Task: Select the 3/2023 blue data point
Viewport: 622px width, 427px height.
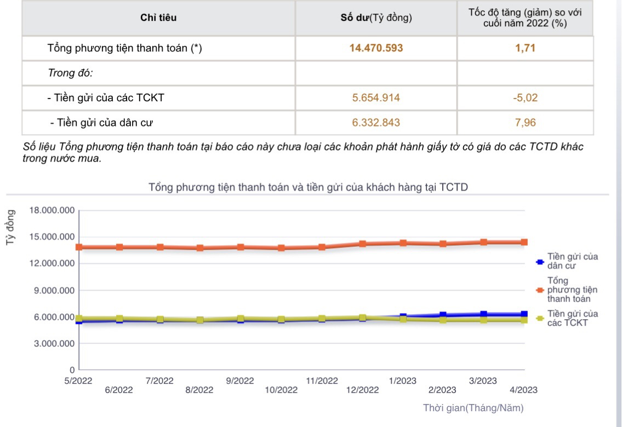Action: coord(483,314)
